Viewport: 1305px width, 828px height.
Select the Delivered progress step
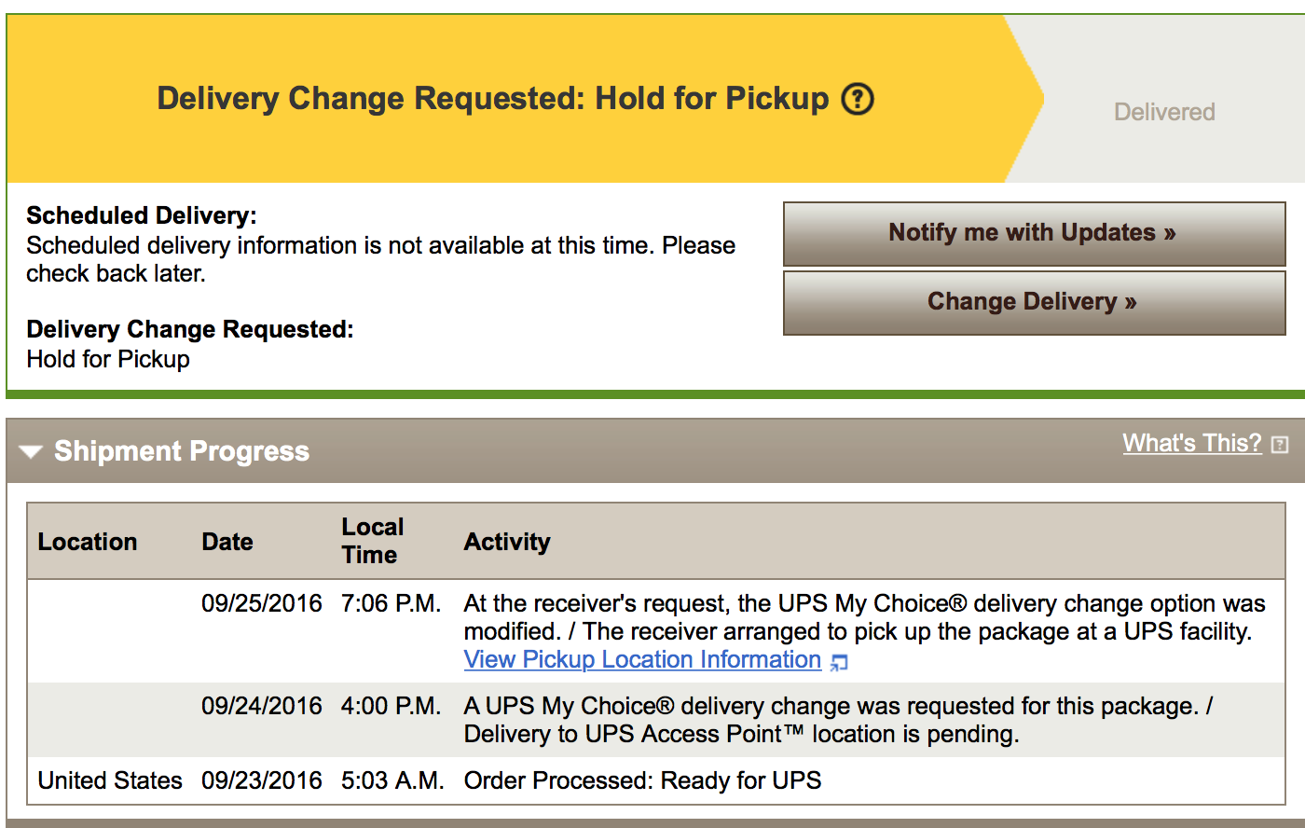click(x=1164, y=112)
